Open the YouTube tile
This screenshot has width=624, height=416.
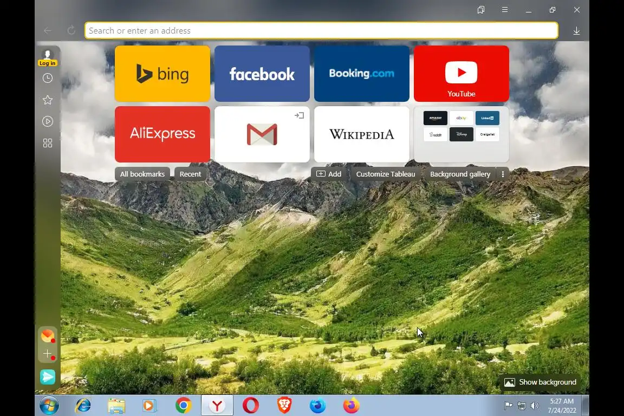click(x=461, y=74)
